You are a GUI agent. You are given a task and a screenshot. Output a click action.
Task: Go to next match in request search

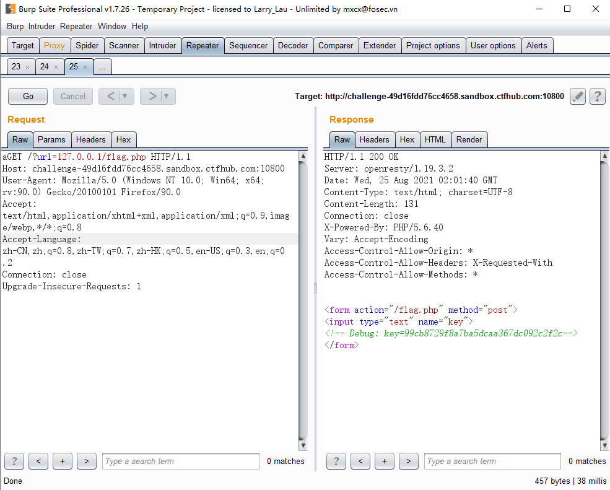click(86, 462)
